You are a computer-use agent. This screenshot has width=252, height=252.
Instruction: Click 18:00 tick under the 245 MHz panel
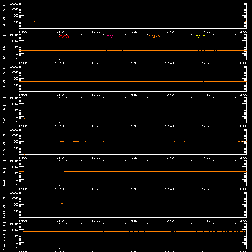(x=243, y=32)
